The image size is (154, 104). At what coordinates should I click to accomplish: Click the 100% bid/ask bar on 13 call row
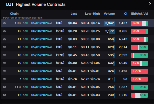(139, 71)
